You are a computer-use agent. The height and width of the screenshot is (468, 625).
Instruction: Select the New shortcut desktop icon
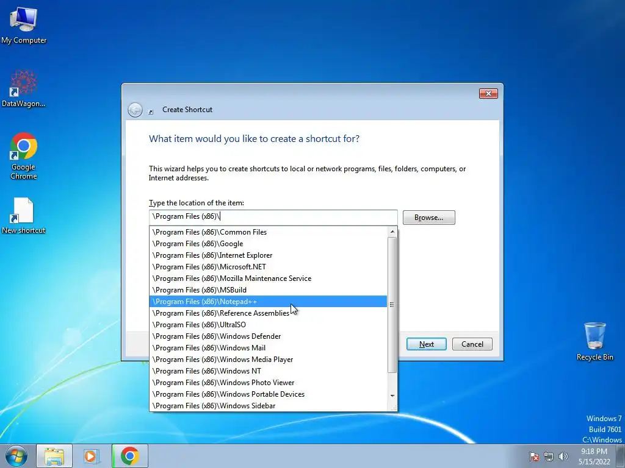point(24,216)
